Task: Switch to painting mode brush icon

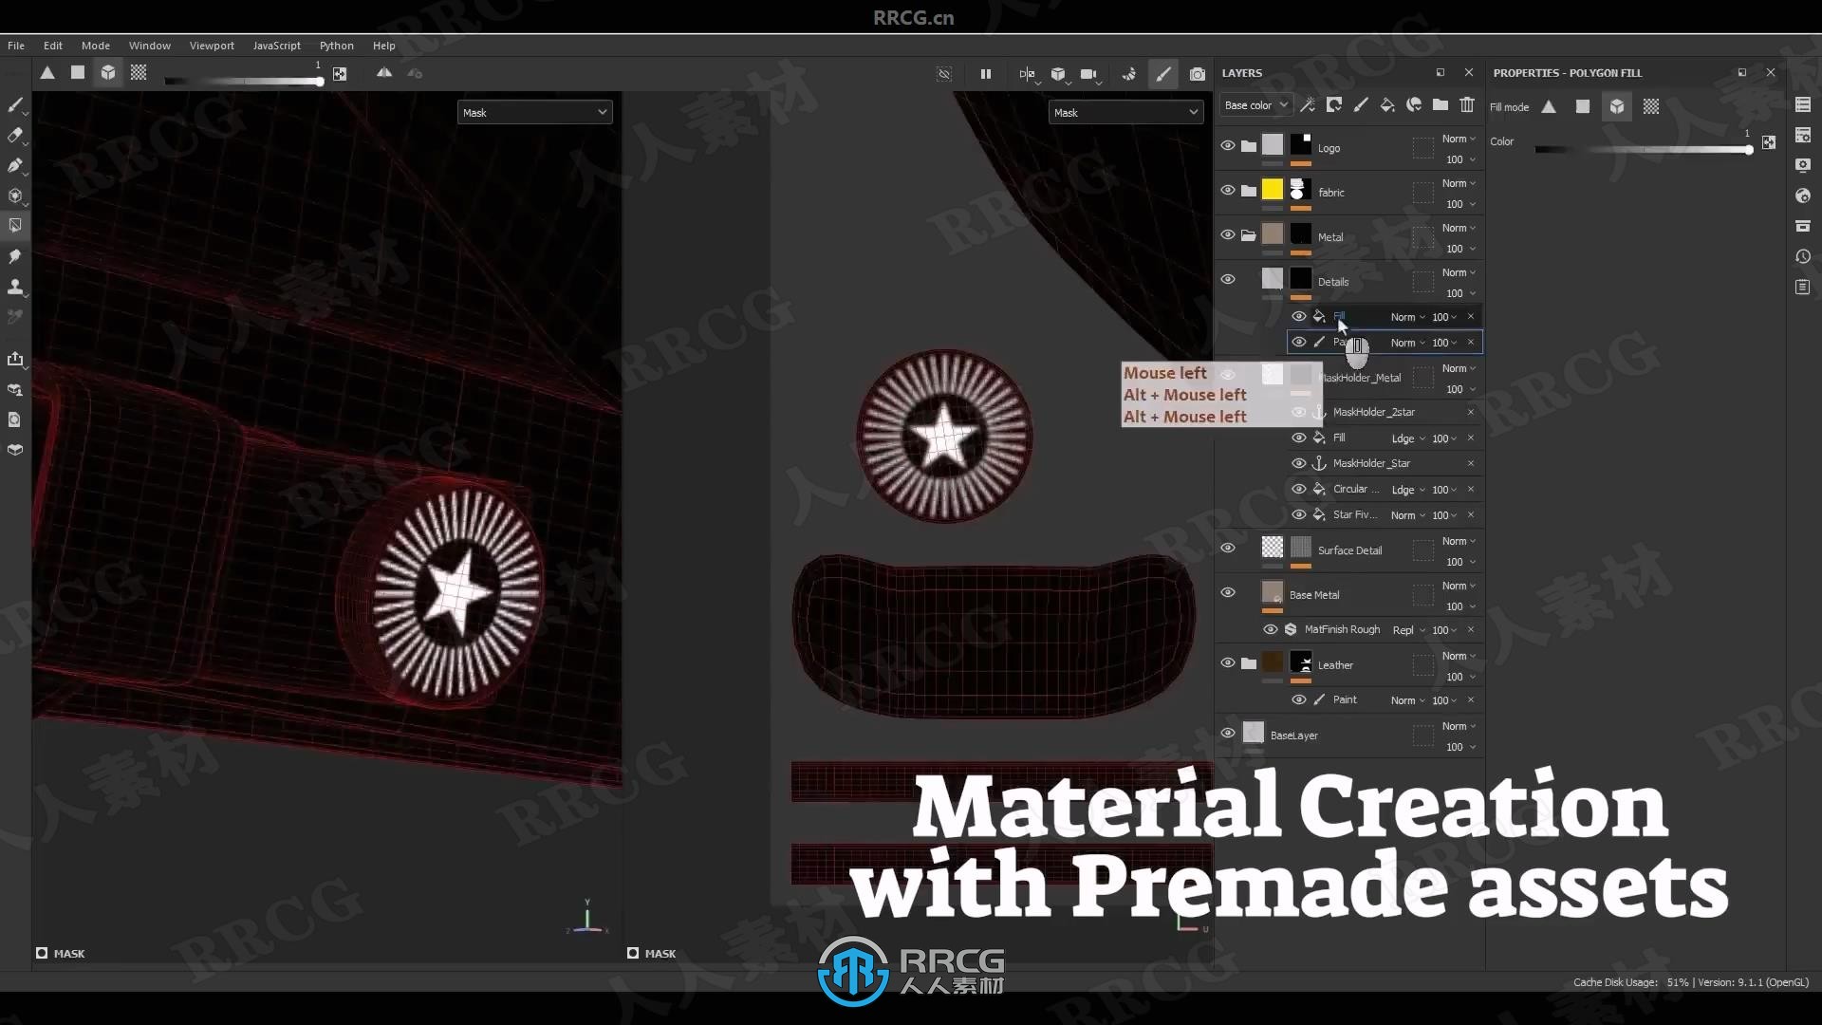Action: click(x=1163, y=74)
